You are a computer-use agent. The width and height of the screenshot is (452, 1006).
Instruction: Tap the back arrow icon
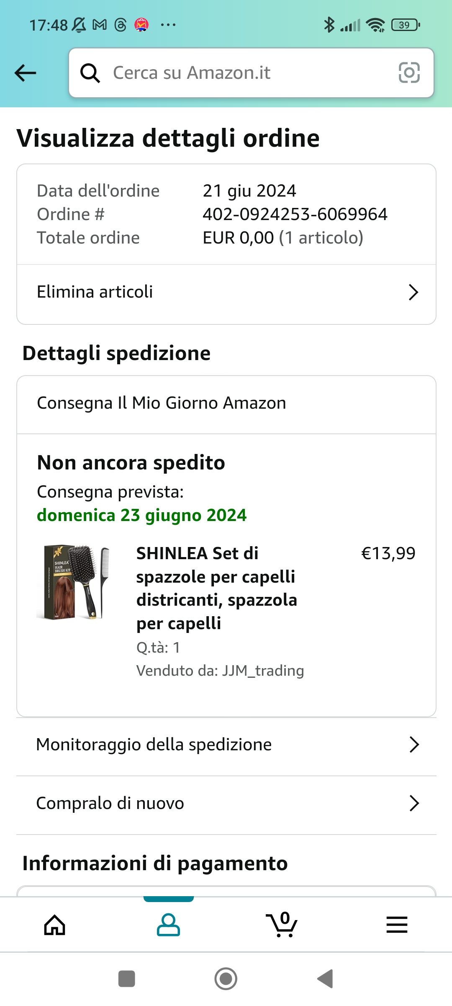25,73
